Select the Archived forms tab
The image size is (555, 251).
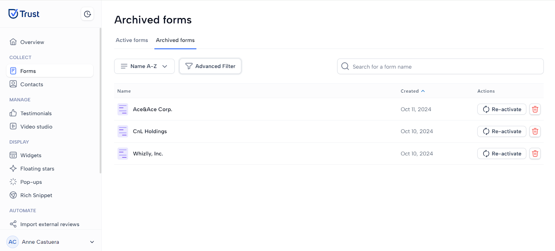(x=175, y=40)
